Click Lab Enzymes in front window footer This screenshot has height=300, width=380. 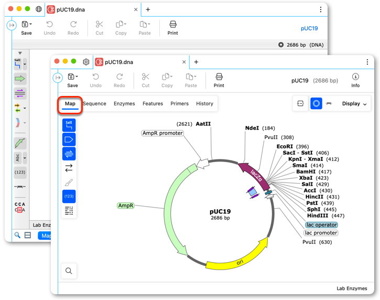click(x=352, y=288)
